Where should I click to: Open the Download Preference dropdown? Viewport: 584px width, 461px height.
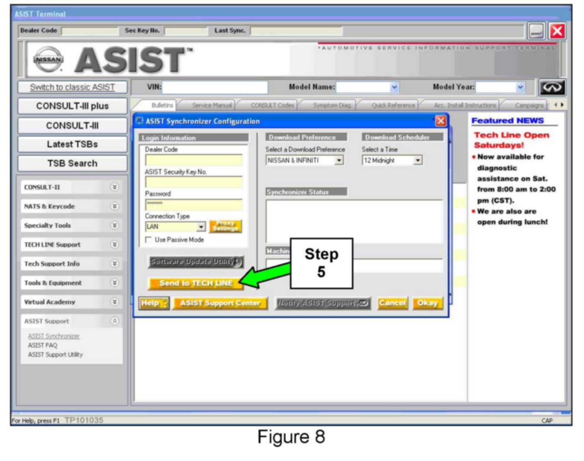pos(339,161)
